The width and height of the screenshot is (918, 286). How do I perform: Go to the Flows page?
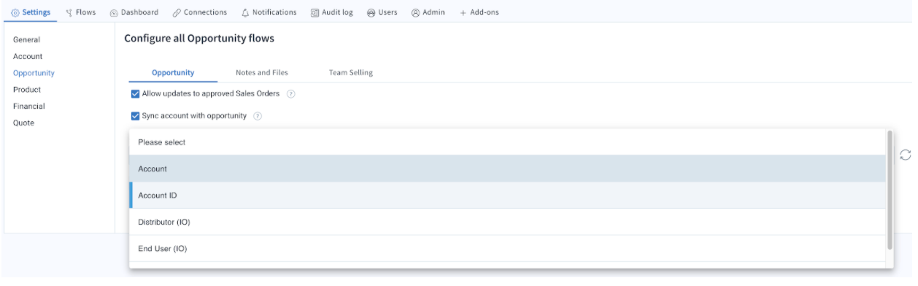80,12
